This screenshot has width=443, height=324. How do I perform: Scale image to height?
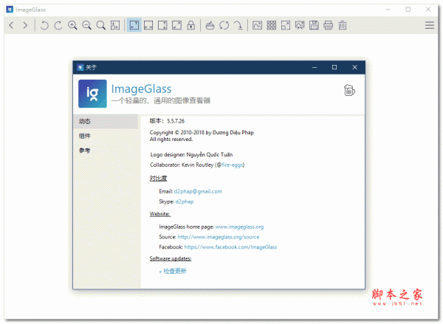tap(162, 25)
